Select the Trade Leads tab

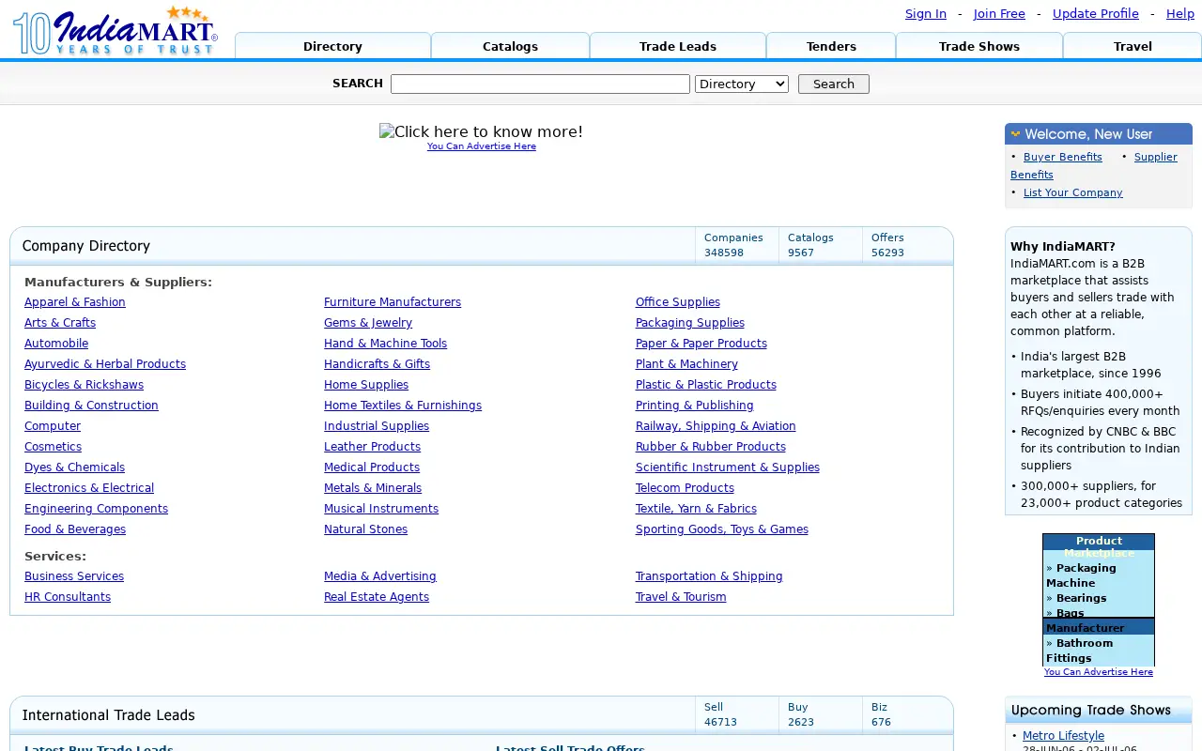tap(678, 46)
